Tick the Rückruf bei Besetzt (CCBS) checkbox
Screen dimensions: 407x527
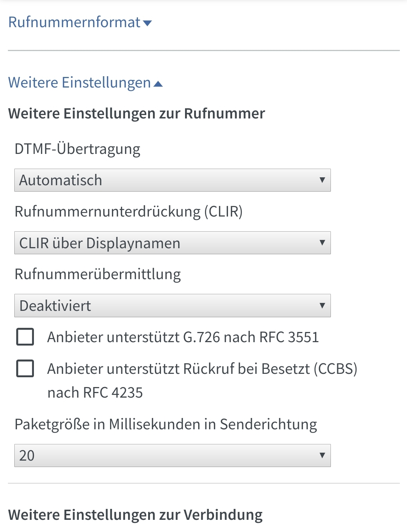click(25, 369)
